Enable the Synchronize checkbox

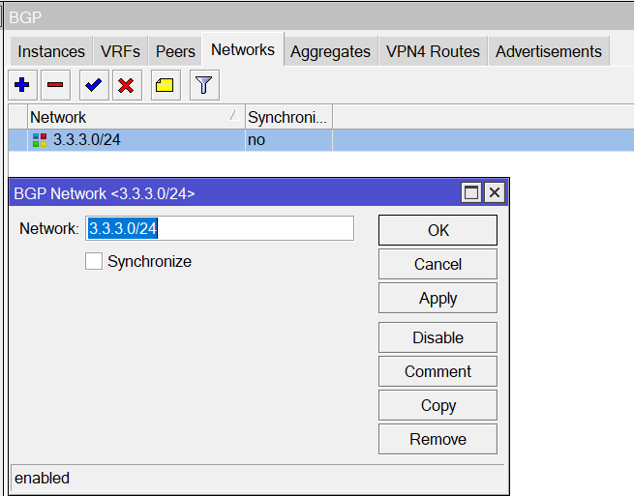tap(94, 261)
